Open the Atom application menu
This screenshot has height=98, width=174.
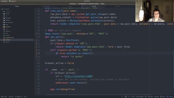click(x=13, y=1)
